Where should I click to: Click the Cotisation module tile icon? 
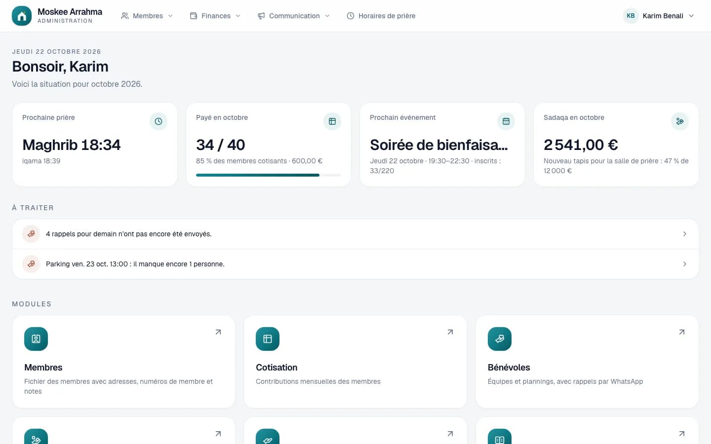[268, 339]
